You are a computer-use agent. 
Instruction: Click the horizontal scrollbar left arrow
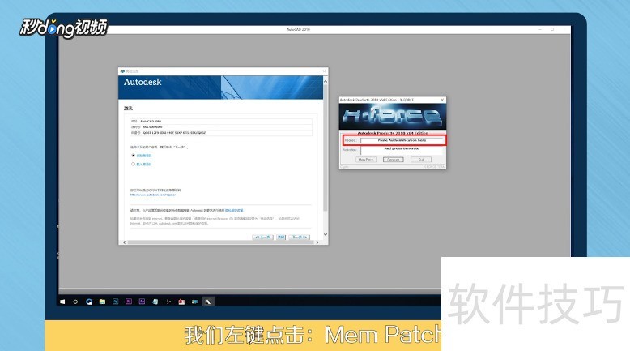[124, 242]
